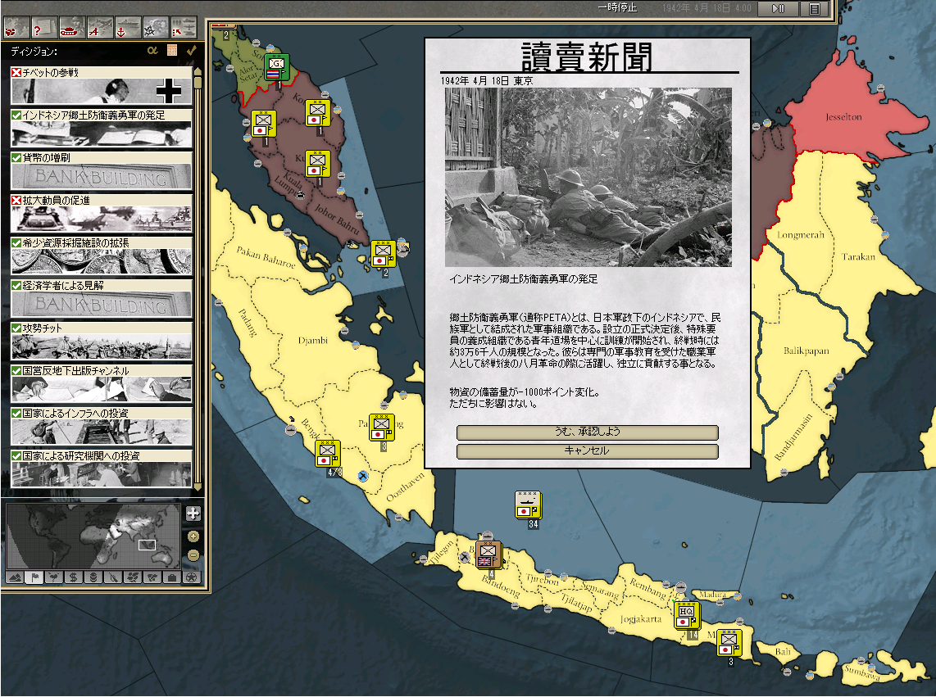
Task: Click the decision list scrollbar
Action: coord(198,278)
